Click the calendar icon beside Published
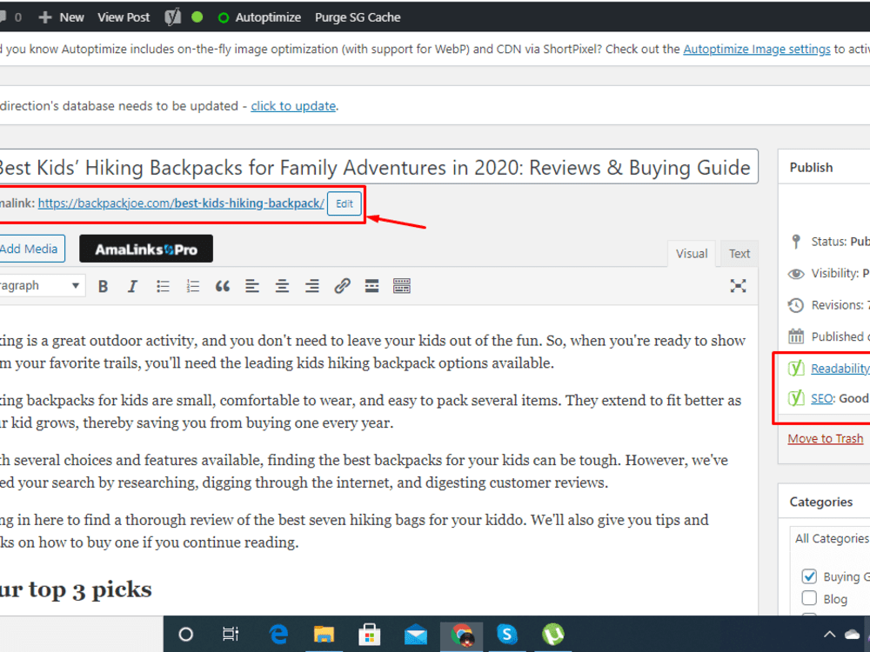This screenshot has height=652, width=870. coord(796,336)
